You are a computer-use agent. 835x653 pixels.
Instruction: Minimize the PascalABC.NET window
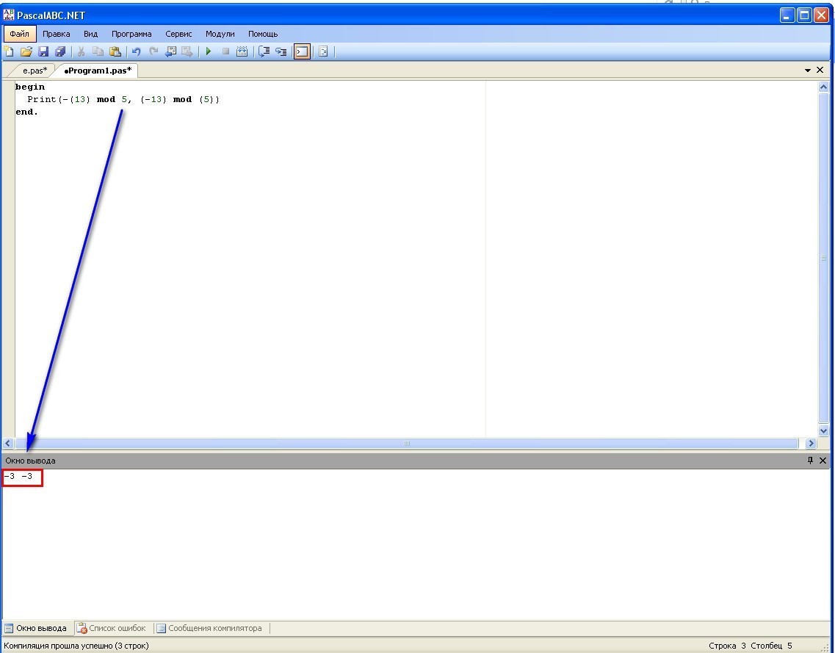point(787,15)
